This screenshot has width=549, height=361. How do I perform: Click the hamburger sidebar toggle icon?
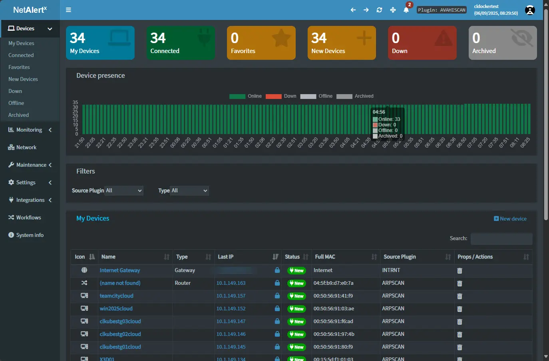(x=68, y=10)
